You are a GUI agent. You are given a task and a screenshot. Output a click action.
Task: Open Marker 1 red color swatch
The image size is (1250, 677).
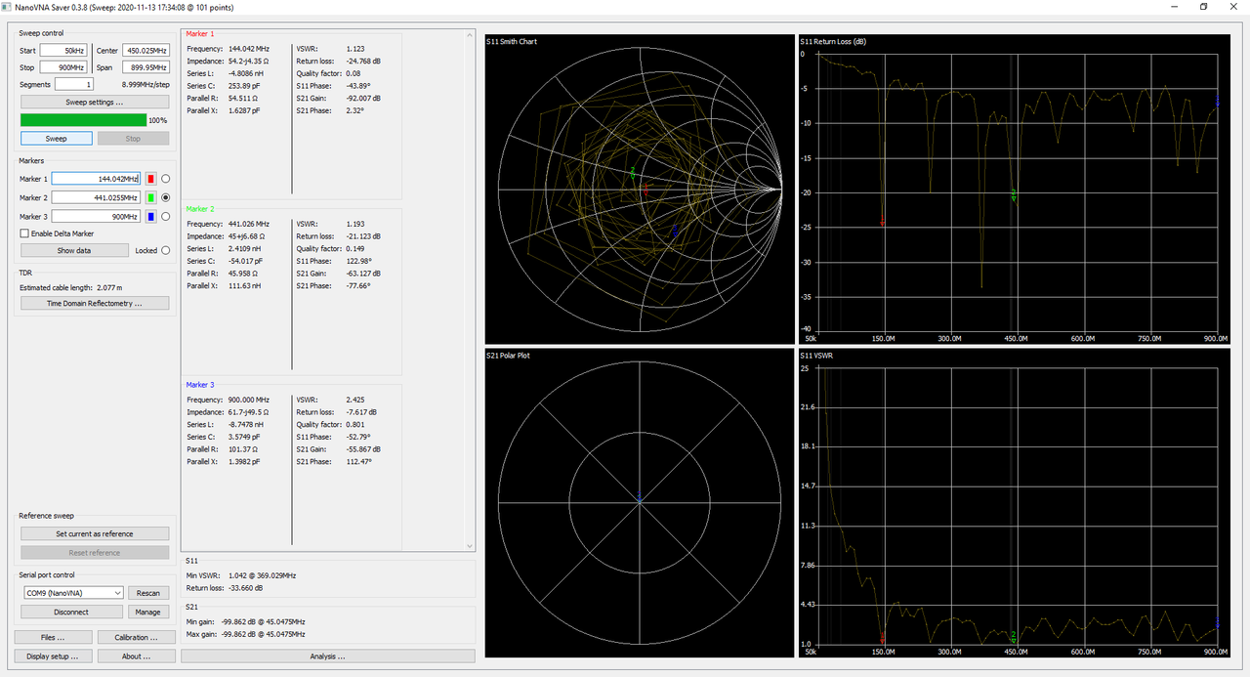click(x=151, y=179)
